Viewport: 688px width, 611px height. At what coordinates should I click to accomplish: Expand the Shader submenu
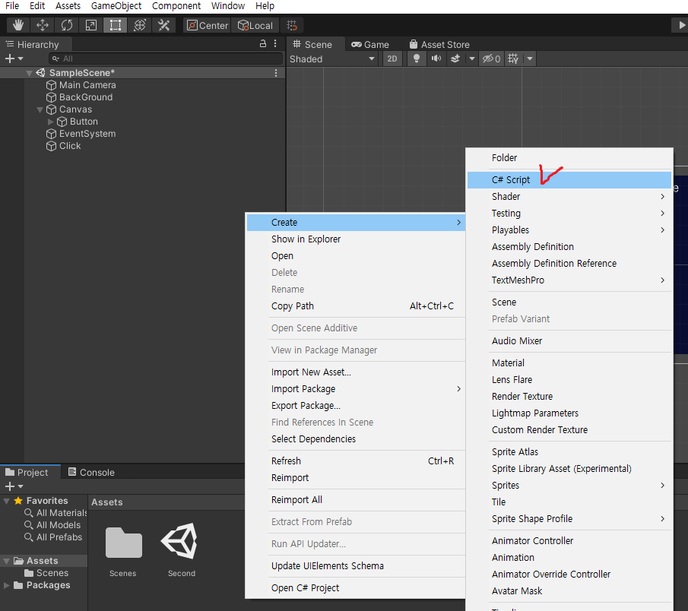coord(569,197)
